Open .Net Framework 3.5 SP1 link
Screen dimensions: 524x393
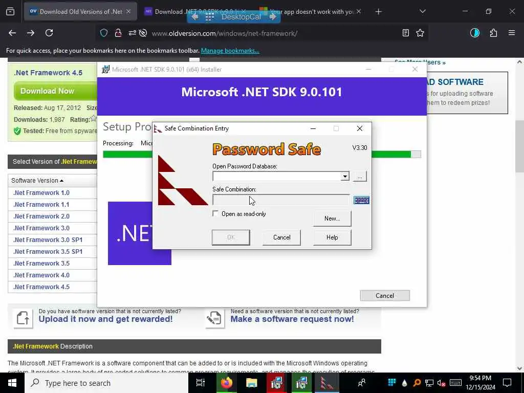48,251
